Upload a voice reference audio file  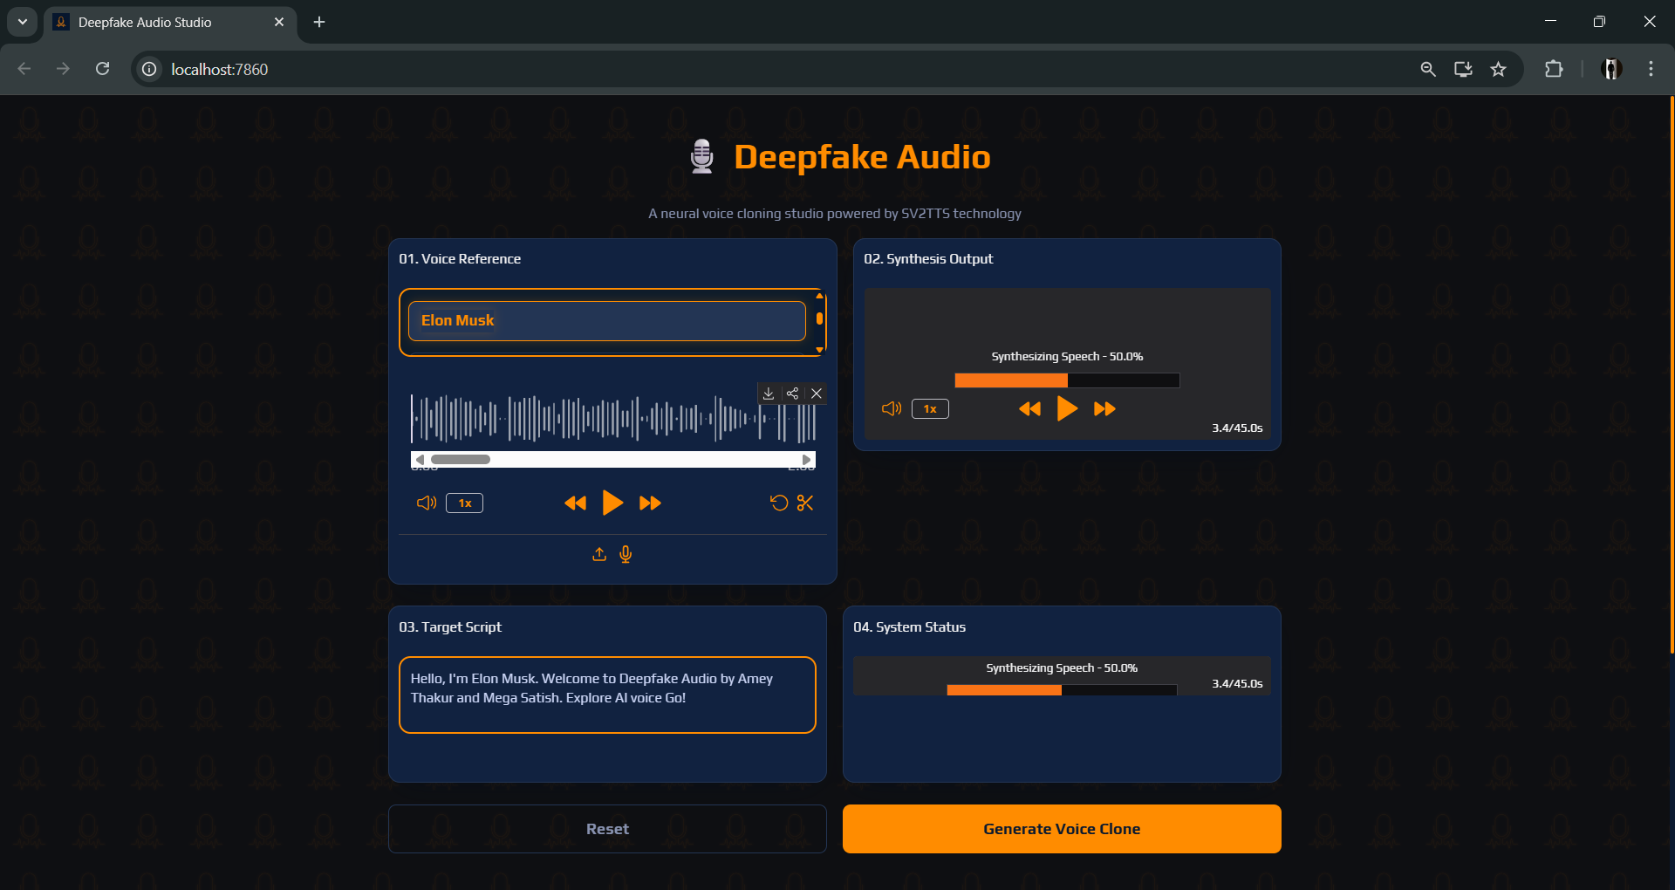point(599,554)
